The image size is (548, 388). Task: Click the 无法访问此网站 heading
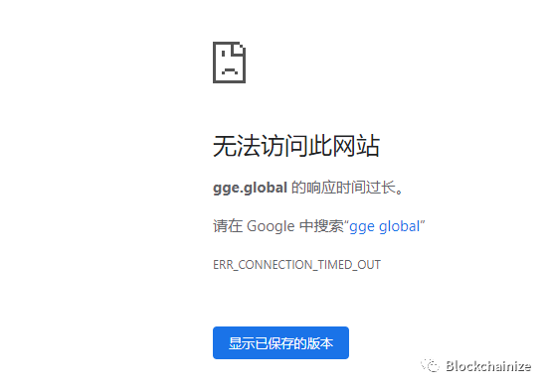click(296, 146)
